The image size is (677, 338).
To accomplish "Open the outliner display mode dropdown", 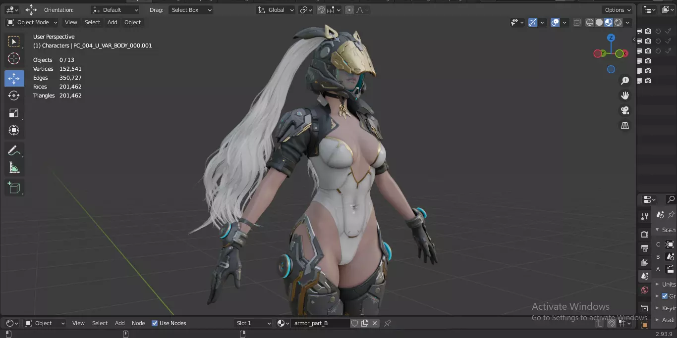I will pos(649,9).
